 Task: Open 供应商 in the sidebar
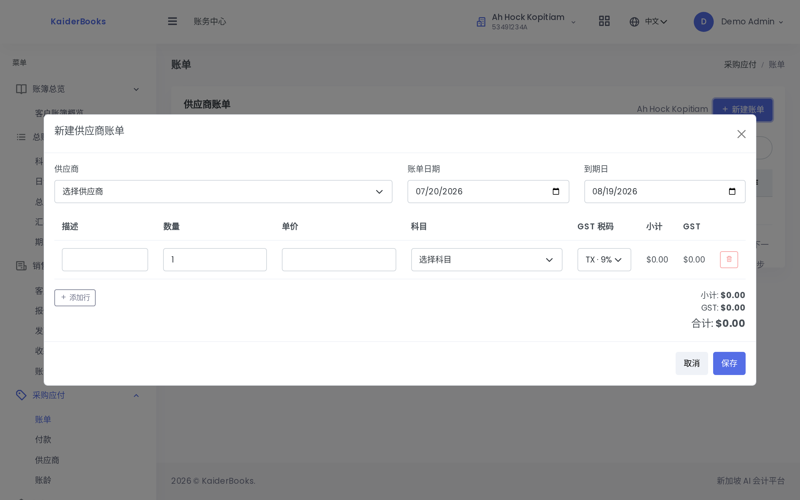[x=47, y=460]
